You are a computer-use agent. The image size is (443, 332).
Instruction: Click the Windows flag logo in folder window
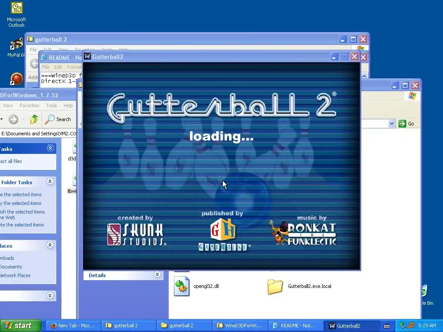(412, 96)
